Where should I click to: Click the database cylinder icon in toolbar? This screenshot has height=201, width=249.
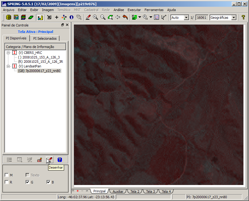point(9,18)
